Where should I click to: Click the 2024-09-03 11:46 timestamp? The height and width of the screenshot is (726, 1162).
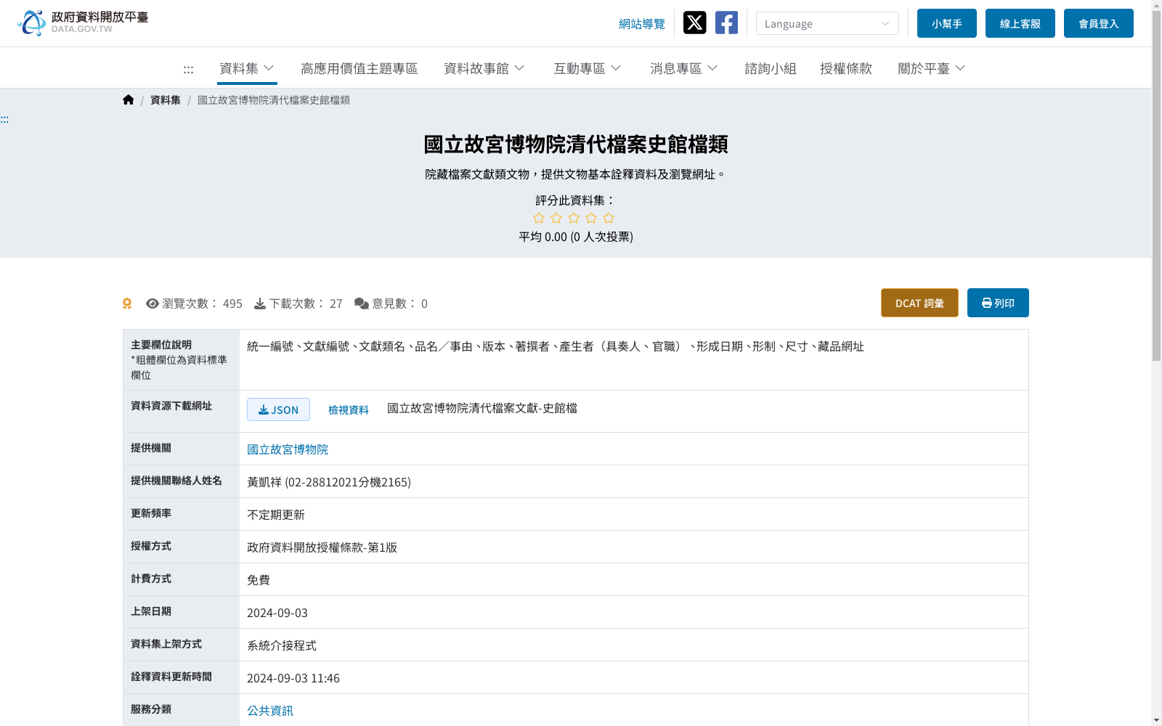coord(293,678)
